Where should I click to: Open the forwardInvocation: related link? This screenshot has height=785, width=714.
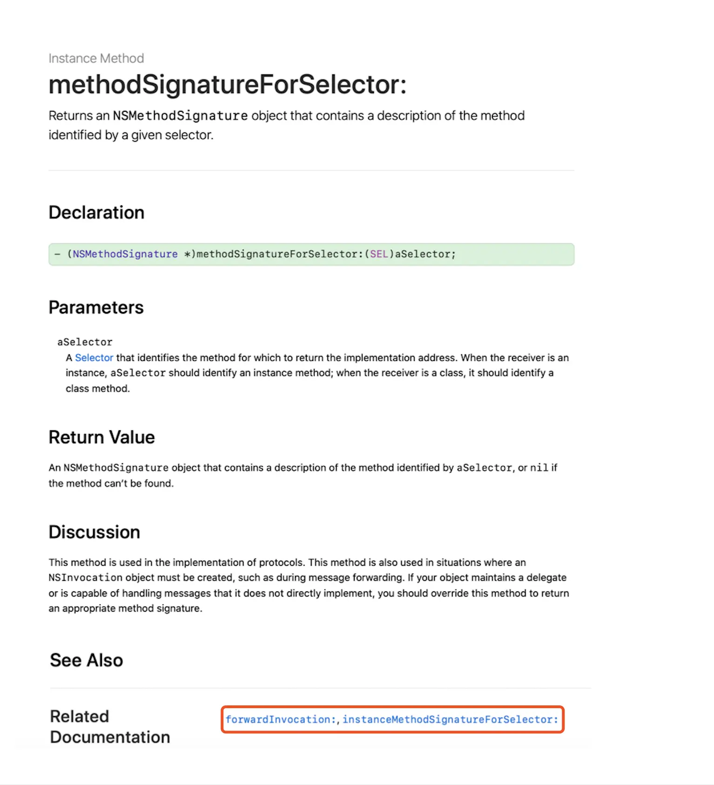[x=281, y=719]
